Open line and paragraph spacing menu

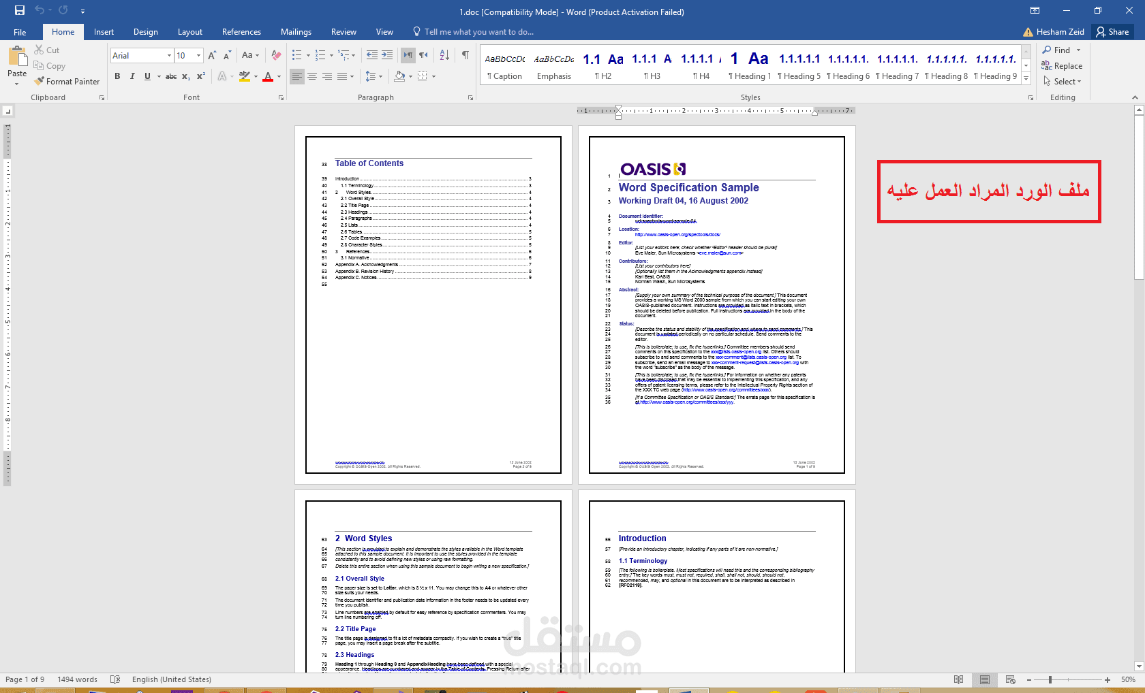click(x=373, y=76)
